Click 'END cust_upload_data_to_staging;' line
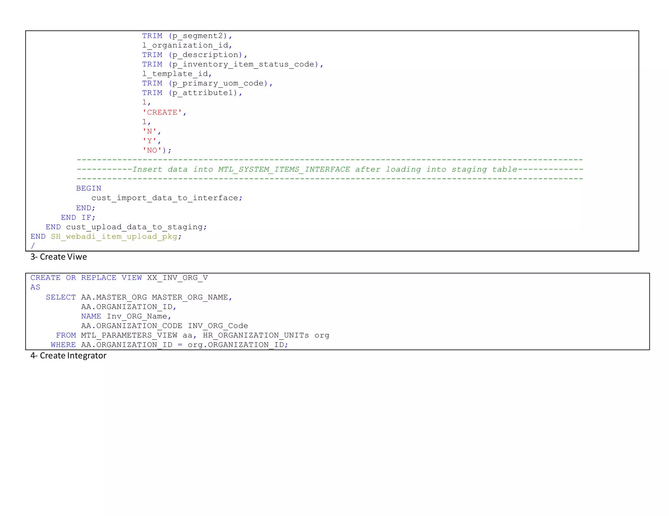 (126, 227)
